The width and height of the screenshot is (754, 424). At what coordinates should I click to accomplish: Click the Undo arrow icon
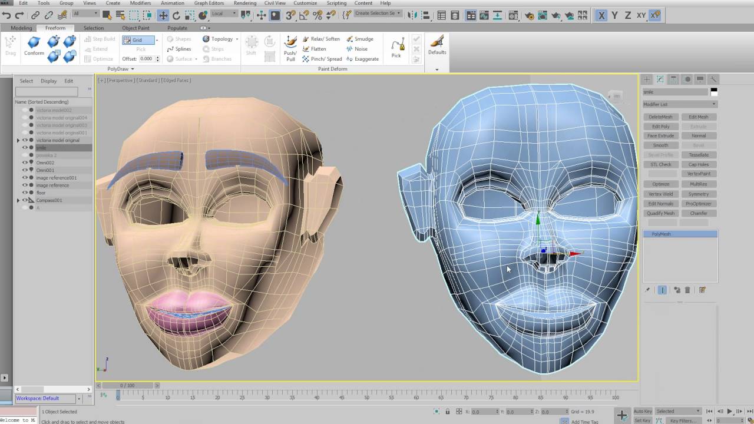6,15
